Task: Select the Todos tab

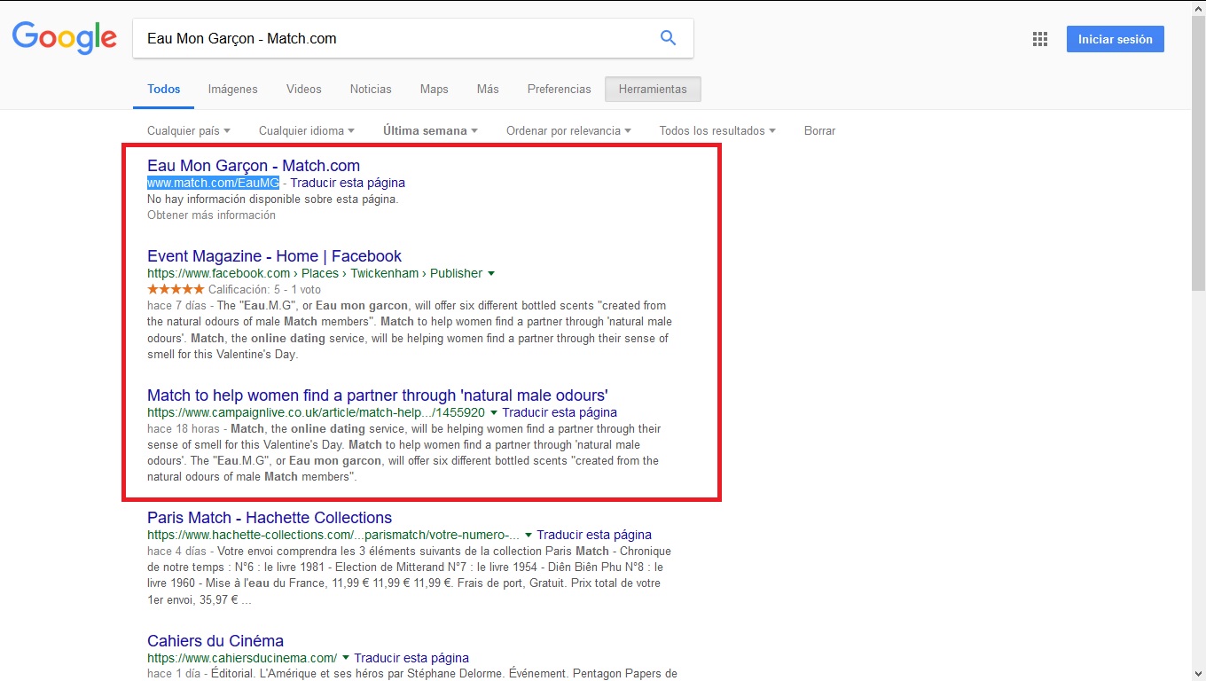Action: click(x=164, y=89)
